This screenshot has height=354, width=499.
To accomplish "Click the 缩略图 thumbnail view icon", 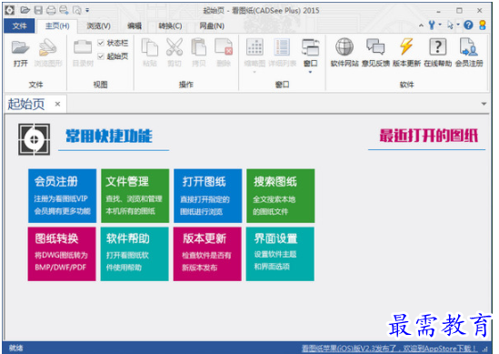I will tap(254, 48).
